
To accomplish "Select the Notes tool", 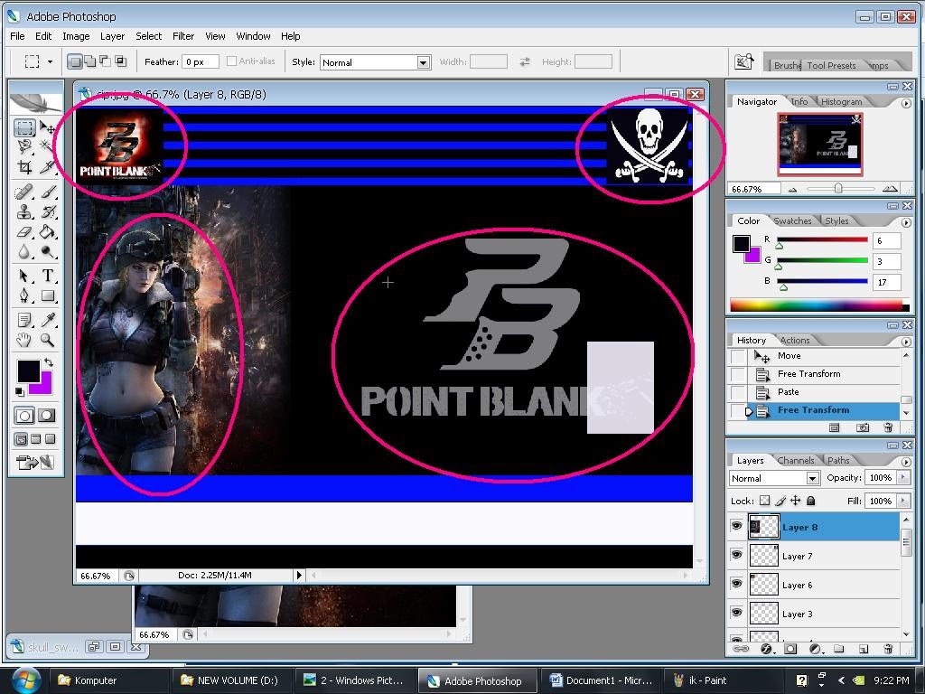I will [24, 320].
